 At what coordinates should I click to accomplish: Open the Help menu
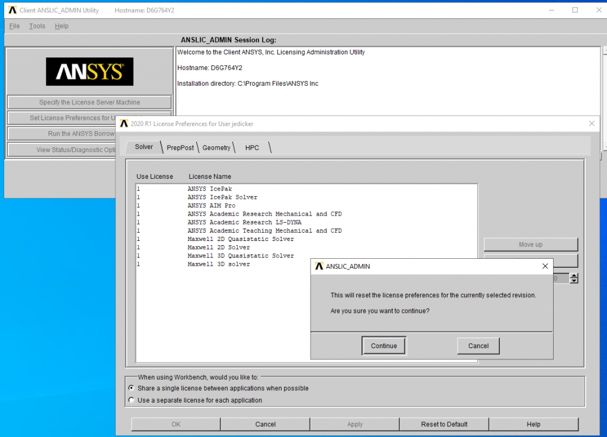[x=61, y=26]
